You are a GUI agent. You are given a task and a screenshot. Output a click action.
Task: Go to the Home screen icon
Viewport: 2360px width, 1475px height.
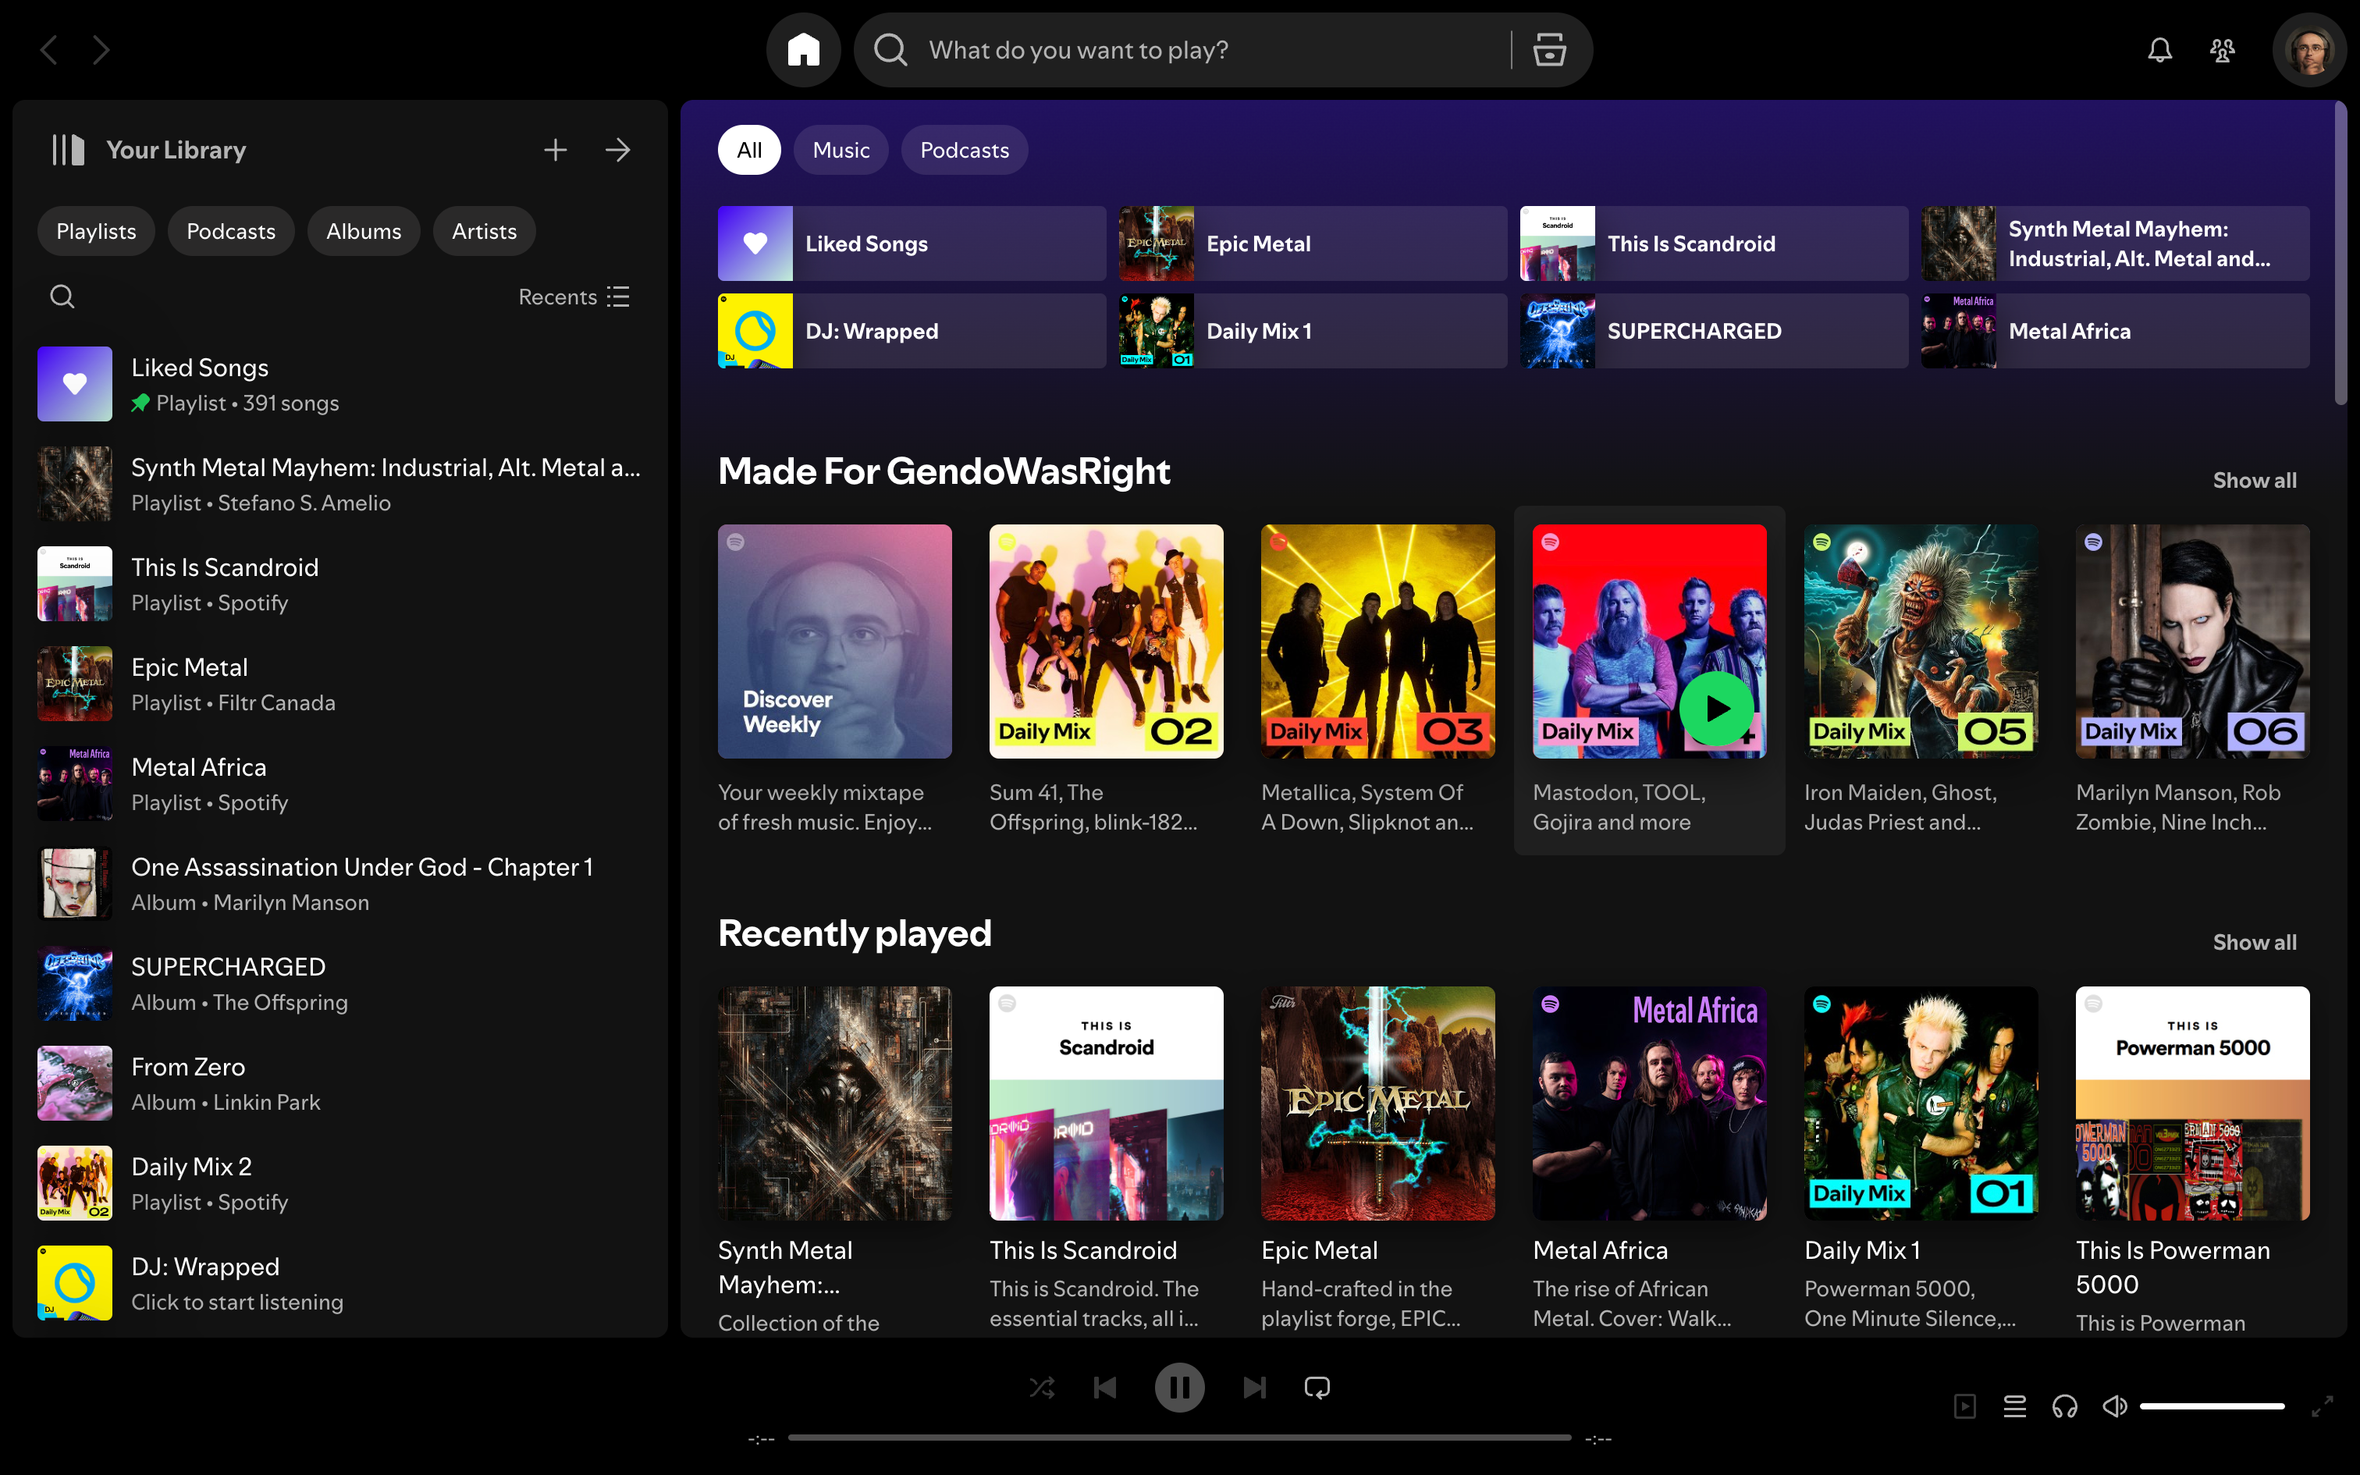coord(804,50)
